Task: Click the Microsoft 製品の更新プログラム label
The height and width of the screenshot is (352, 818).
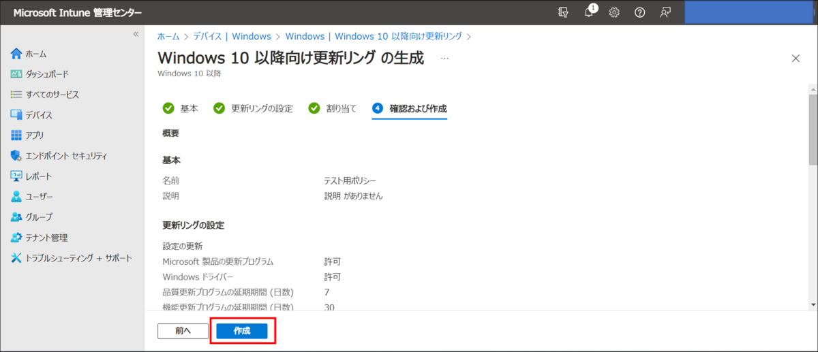Action: point(218,261)
